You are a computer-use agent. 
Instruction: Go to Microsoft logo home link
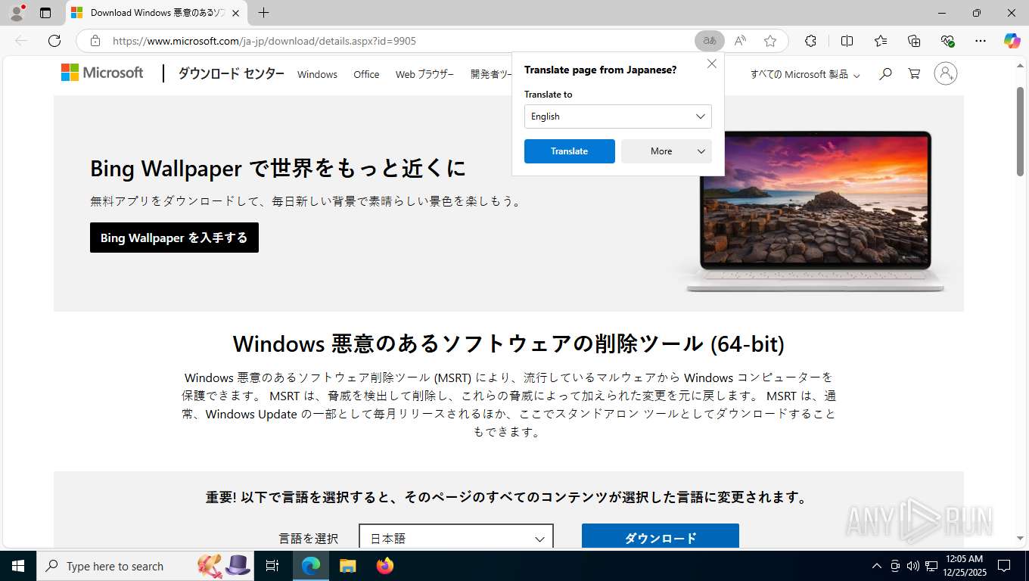point(102,73)
